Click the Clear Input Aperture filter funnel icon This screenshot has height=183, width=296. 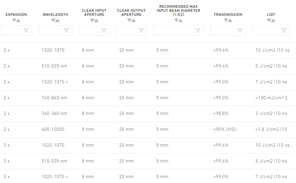pyautogui.click(x=104, y=31)
